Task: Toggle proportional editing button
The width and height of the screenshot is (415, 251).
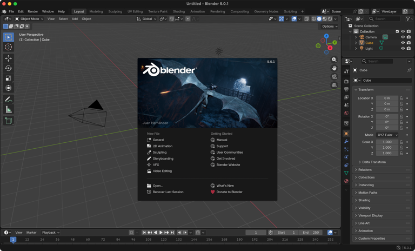Action: pyautogui.click(x=188, y=19)
